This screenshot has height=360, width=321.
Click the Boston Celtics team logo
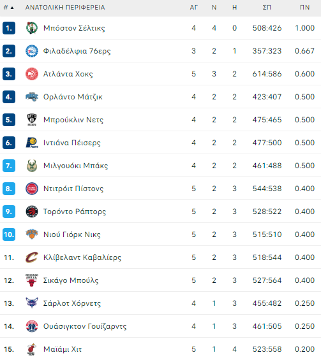(32, 28)
